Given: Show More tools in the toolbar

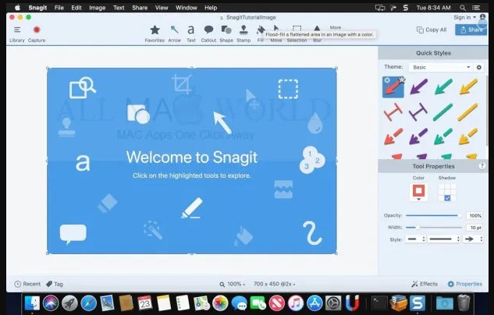Looking at the screenshot, I should point(336,28).
